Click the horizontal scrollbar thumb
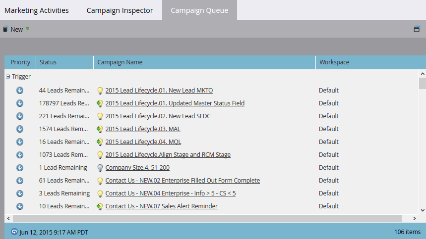Viewport: 426px width, 239px height. click(x=207, y=218)
